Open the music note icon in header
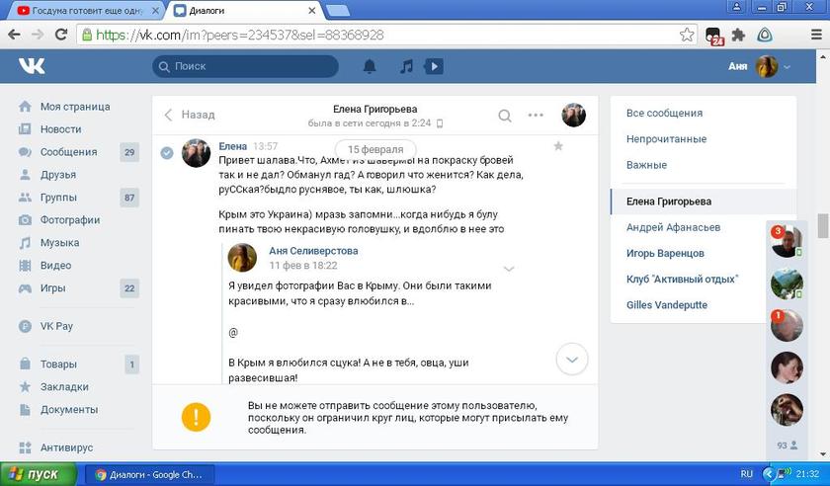The image size is (830, 486). (x=406, y=66)
